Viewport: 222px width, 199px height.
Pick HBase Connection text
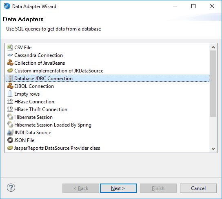pyautogui.click(x=34, y=102)
